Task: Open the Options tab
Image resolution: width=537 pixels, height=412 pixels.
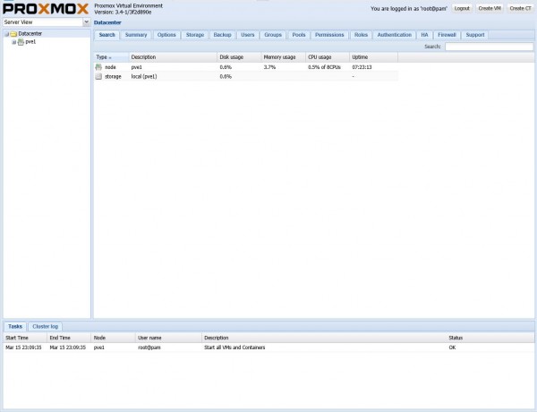Action: pyautogui.click(x=166, y=35)
